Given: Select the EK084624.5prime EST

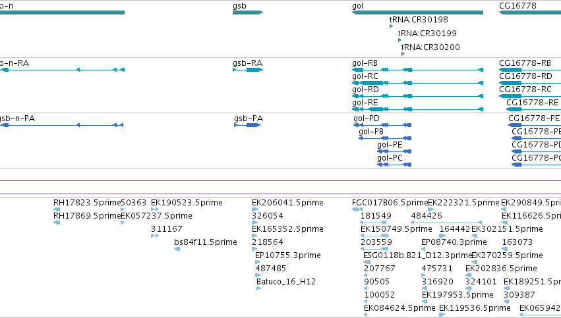Looking at the screenshot, I should pyautogui.click(x=399, y=308).
